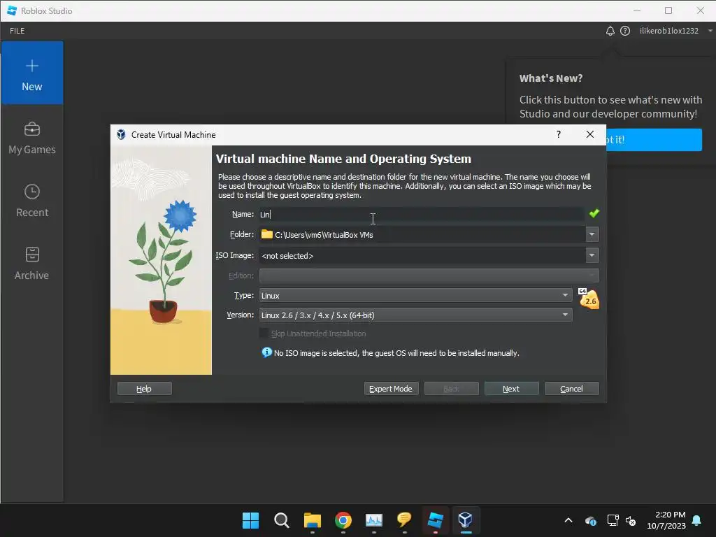Switch to Roblox Studio in taskbar
Viewport: 716px width, 537px height.
435,520
